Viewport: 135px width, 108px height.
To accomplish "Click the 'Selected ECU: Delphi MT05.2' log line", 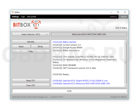I will coord(80,81).
